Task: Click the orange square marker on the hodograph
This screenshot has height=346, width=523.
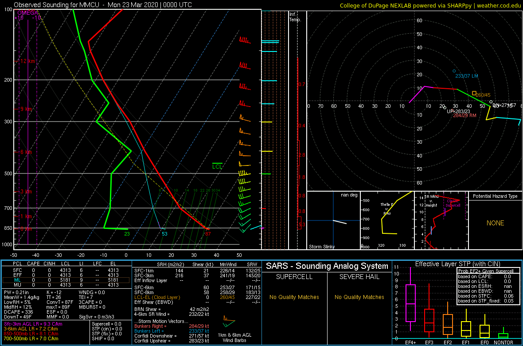Action: (x=474, y=93)
